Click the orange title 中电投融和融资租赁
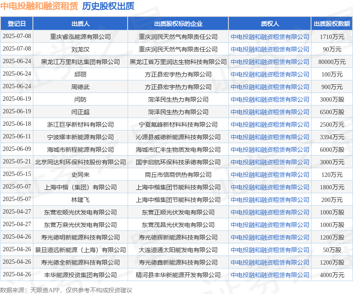Viewport: 353px width, 294px height. point(39,6)
